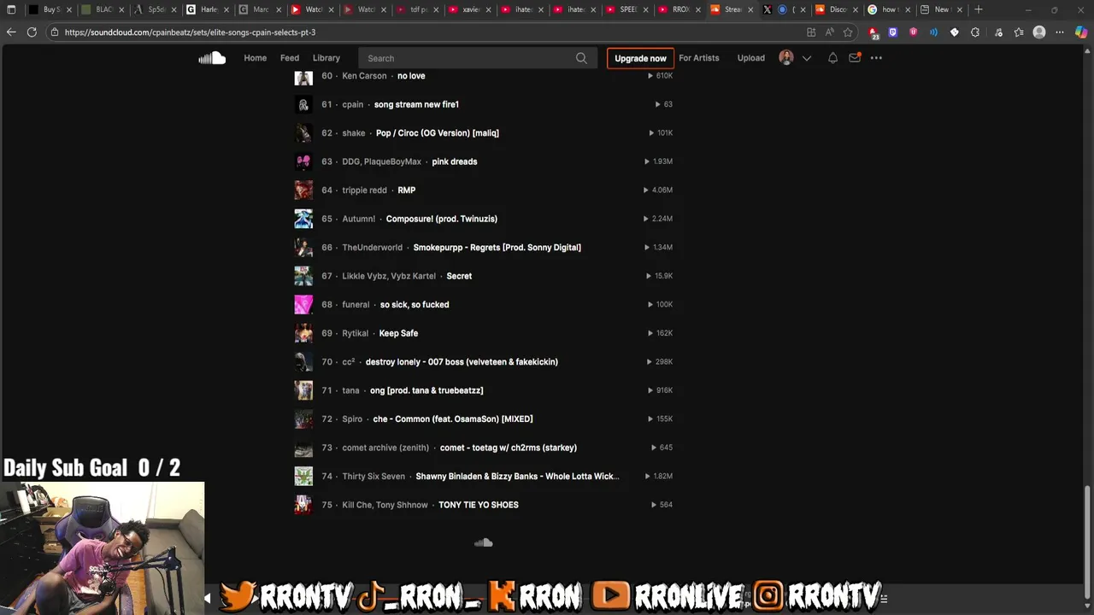The height and width of the screenshot is (615, 1094).
Task: Click the Instagram icon in the bottom banner
Action: pyautogui.click(x=768, y=595)
